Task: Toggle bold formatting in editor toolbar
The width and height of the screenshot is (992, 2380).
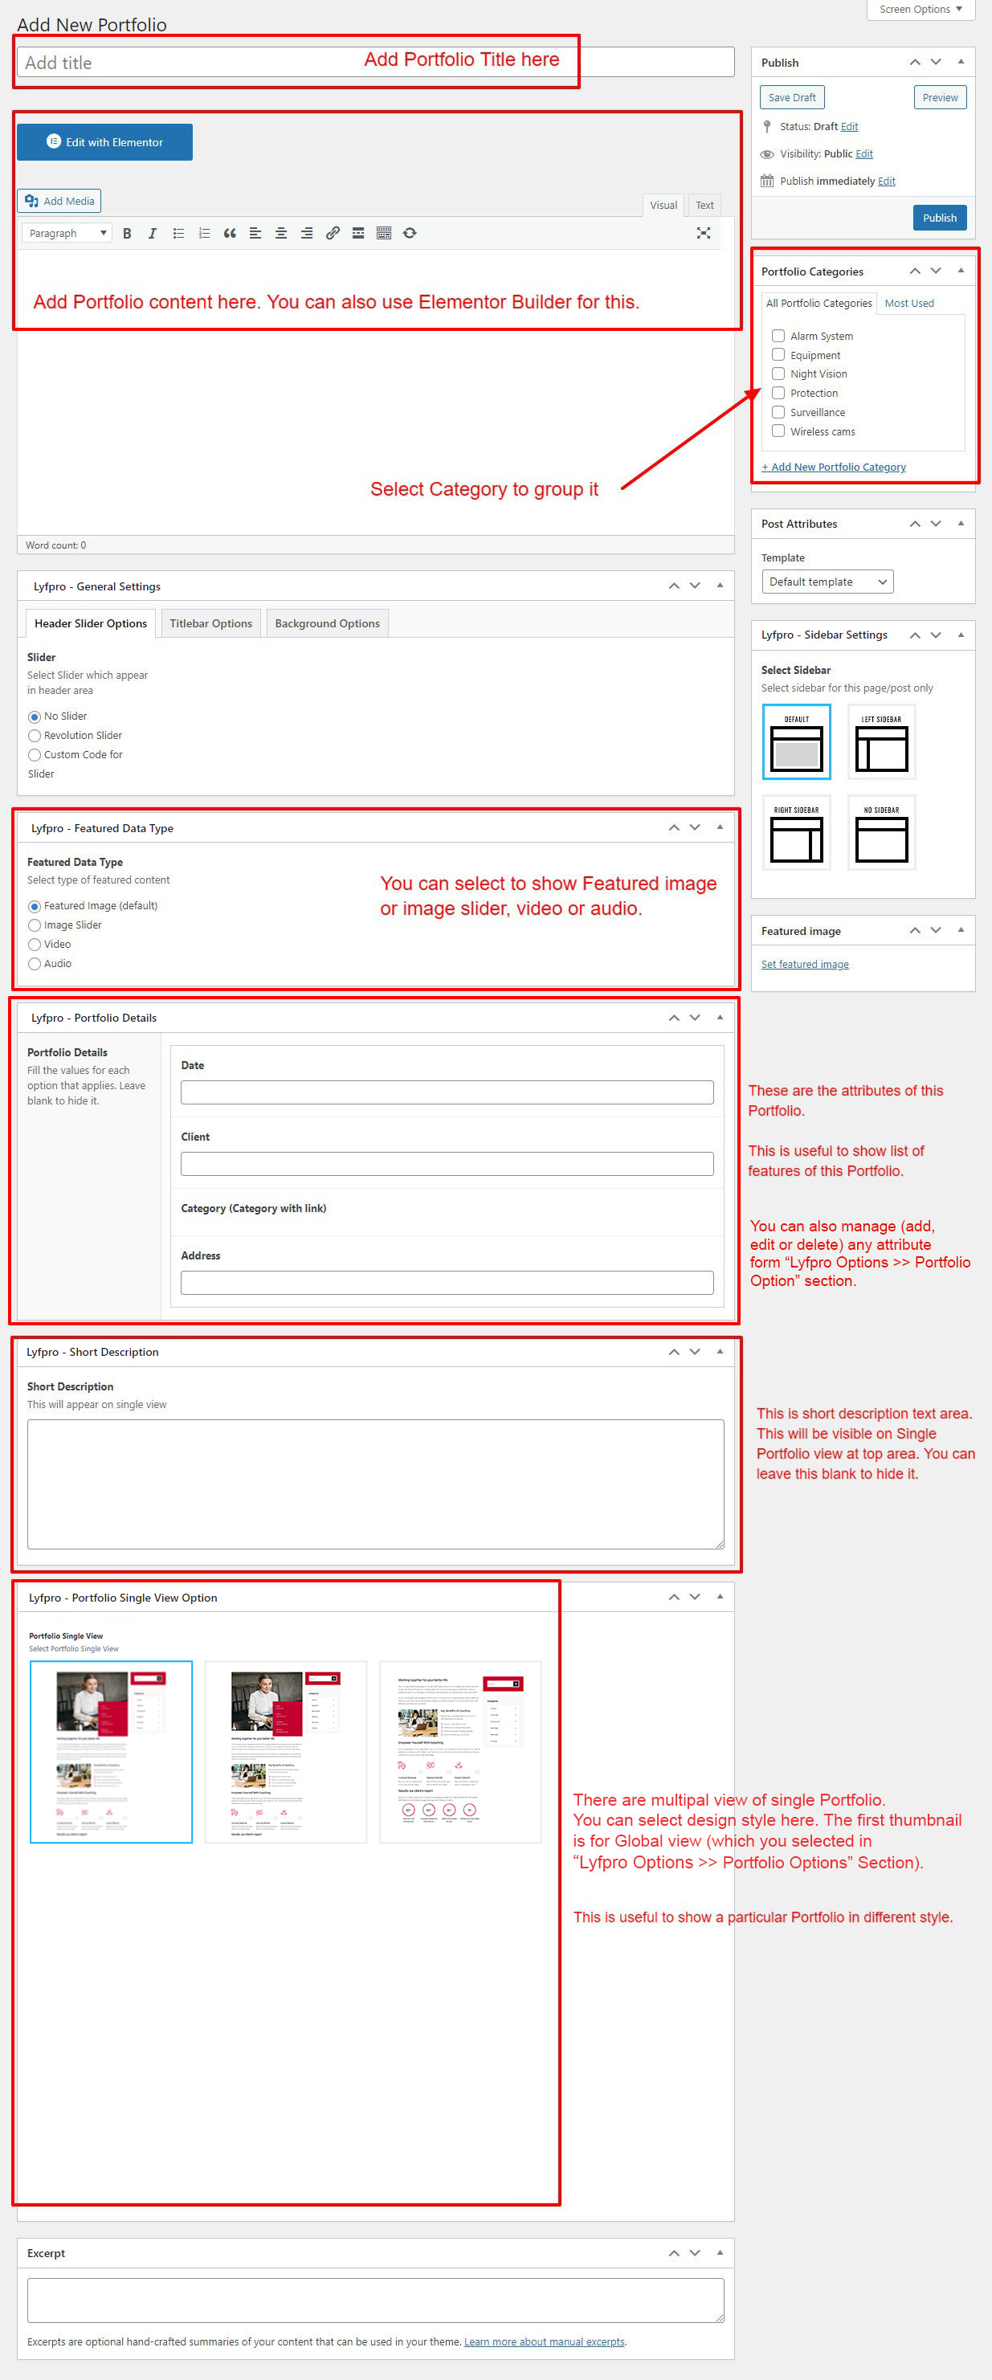Action: tap(128, 234)
